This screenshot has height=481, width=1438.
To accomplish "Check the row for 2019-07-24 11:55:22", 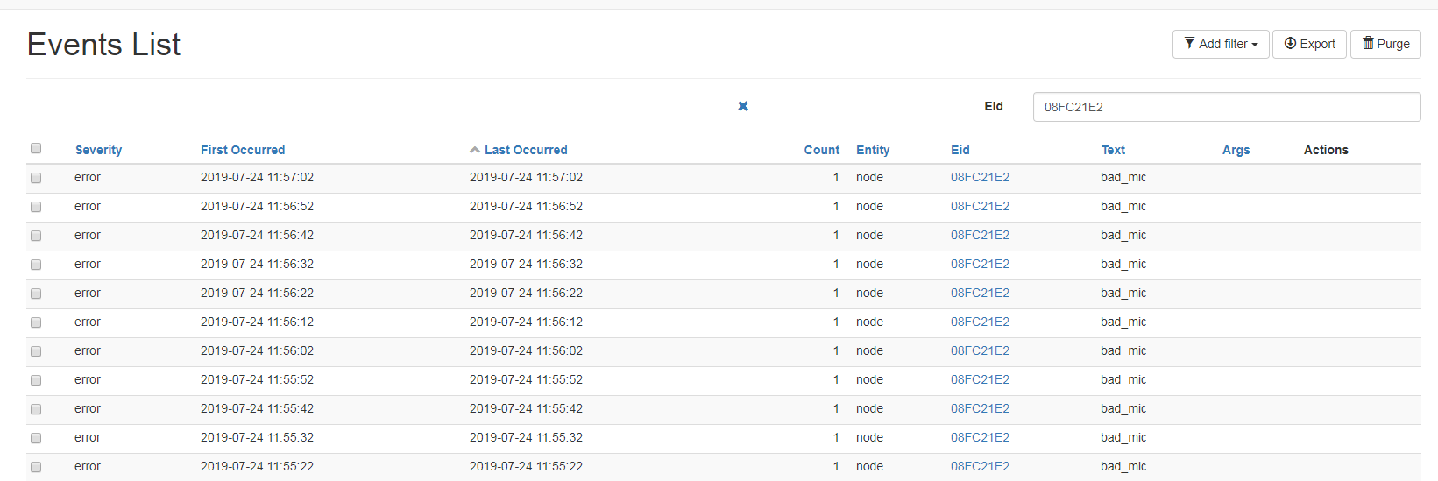I will [x=36, y=467].
